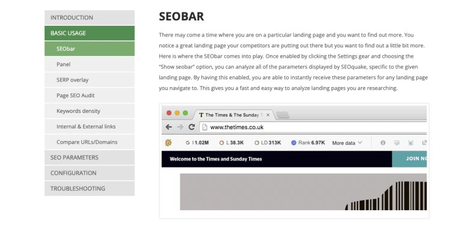Screen dimensions: 462x227
Task: Expand the More data dropdown
Action: pos(347,143)
